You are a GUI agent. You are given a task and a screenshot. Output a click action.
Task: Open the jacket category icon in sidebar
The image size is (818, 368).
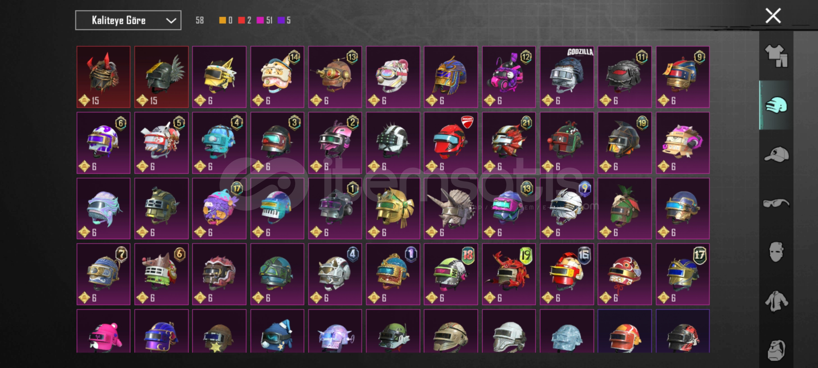coord(776,301)
